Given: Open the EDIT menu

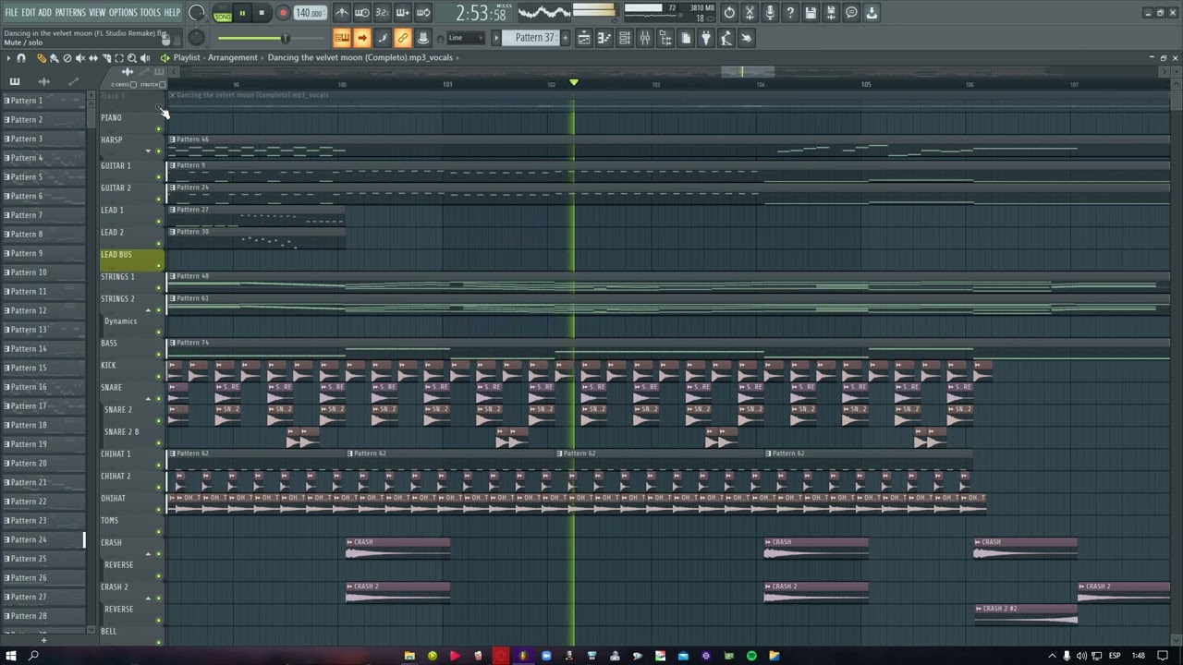Looking at the screenshot, I should [29, 13].
